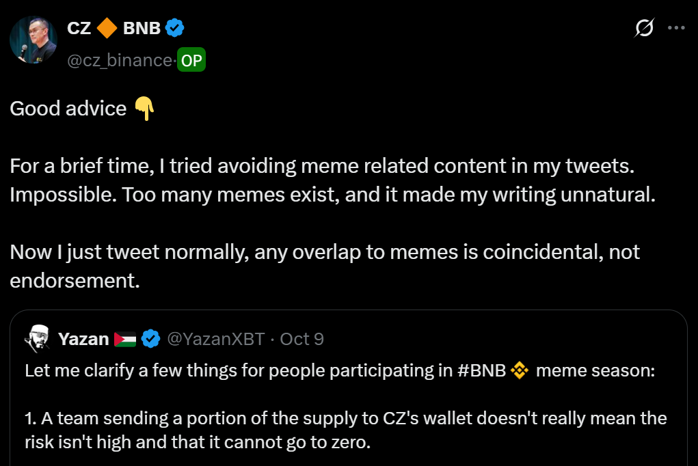
Task: Click the 'Now I just tweet normally' paragraph
Action: (325, 265)
